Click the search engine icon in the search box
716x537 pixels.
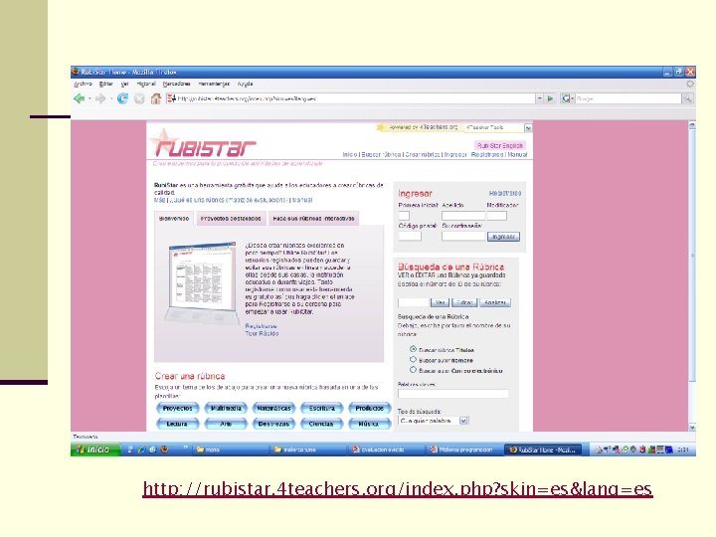565,98
